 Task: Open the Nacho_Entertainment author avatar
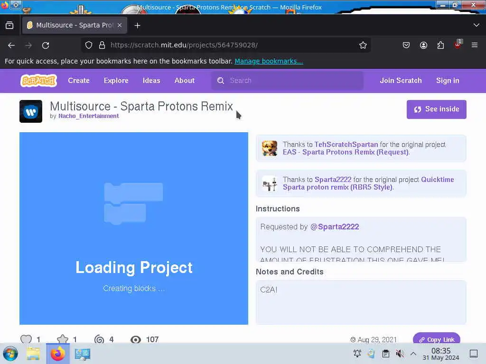[x=31, y=111]
